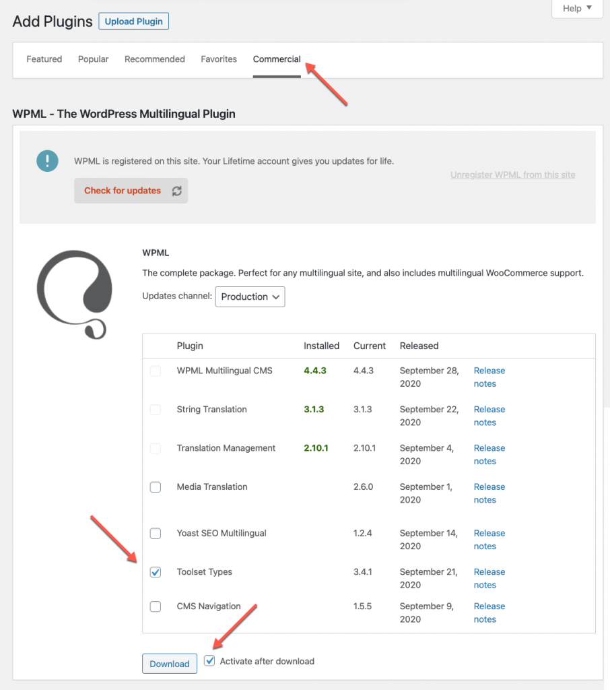Select the Commercial tab

(277, 59)
